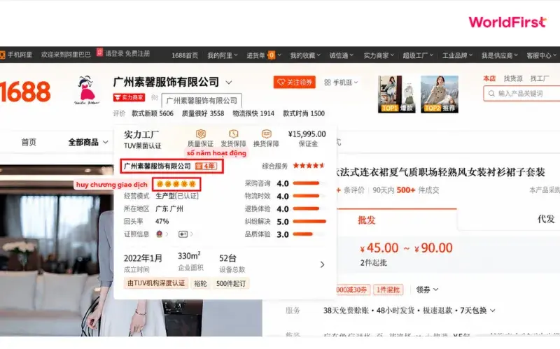Image resolution: width=560 pixels, height=349 pixels.
Task: Click the 发货保障 guarantee icon
Action: click(x=234, y=134)
